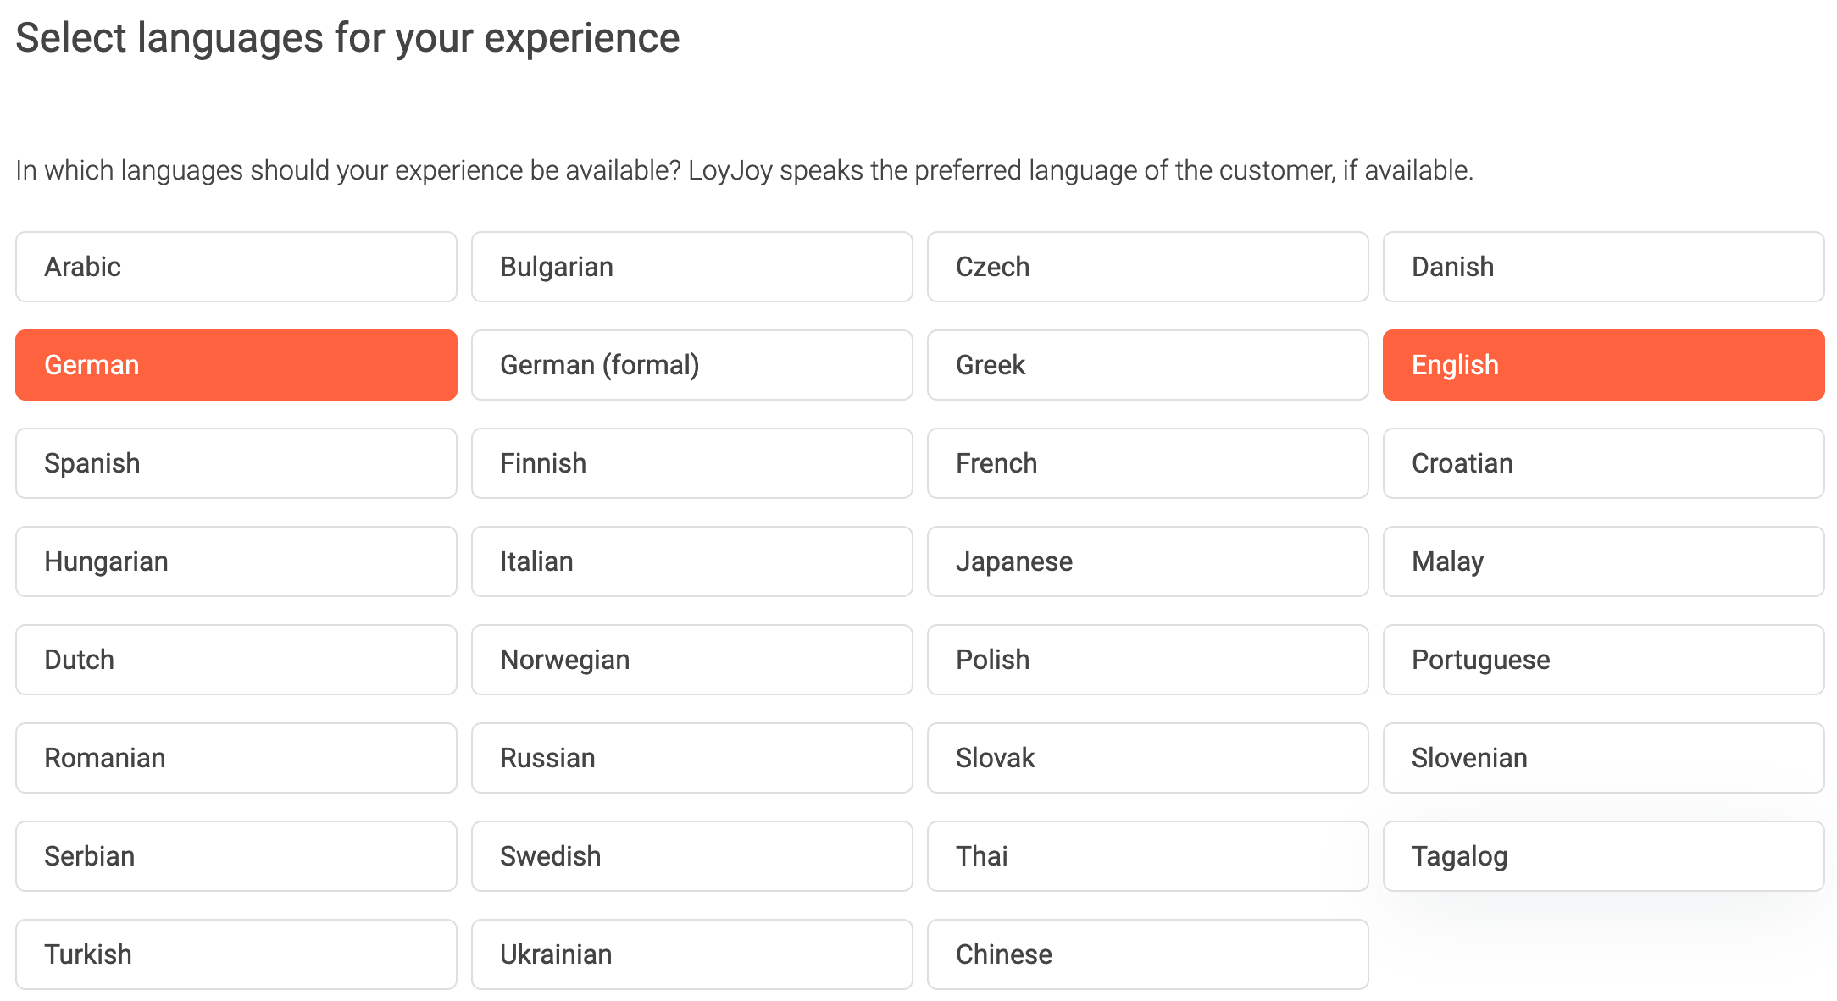Deselect the highlighted German language
Screen dimensions: 1837x1001
236,365
